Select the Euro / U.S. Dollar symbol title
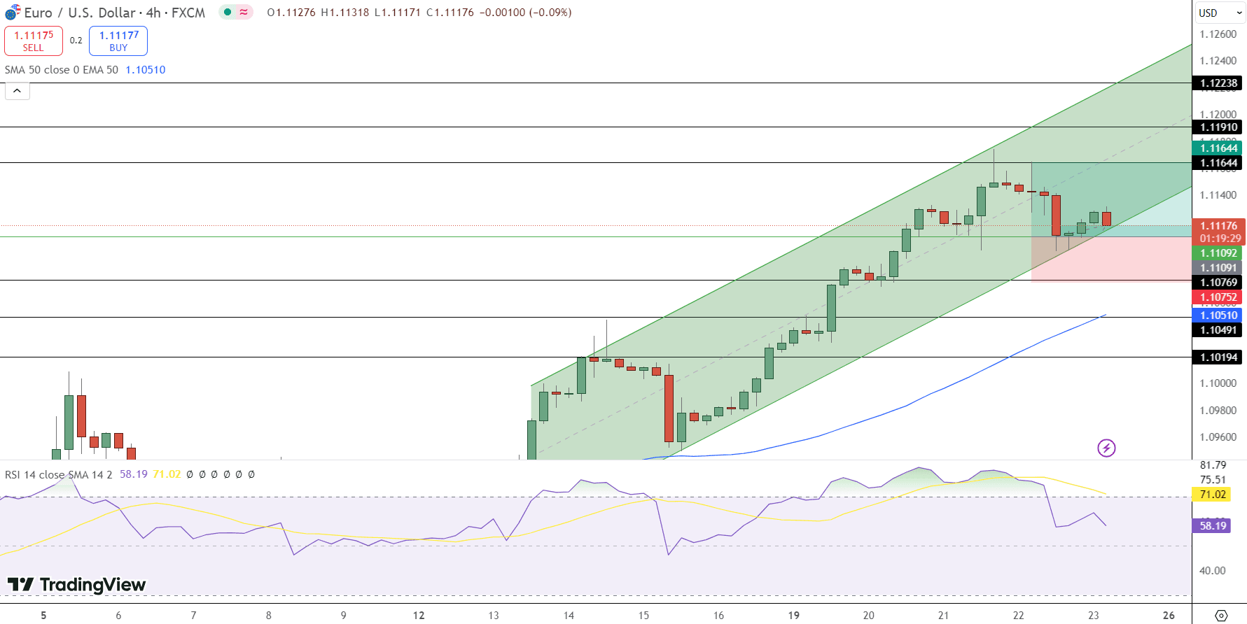This screenshot has height=624, width=1247. pyautogui.click(x=115, y=13)
